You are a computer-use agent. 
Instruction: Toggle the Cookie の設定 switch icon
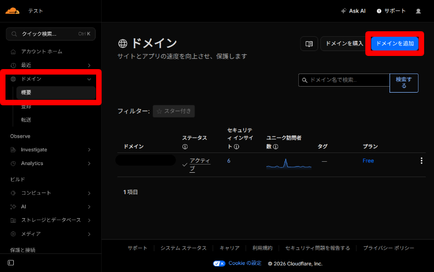tap(219, 263)
